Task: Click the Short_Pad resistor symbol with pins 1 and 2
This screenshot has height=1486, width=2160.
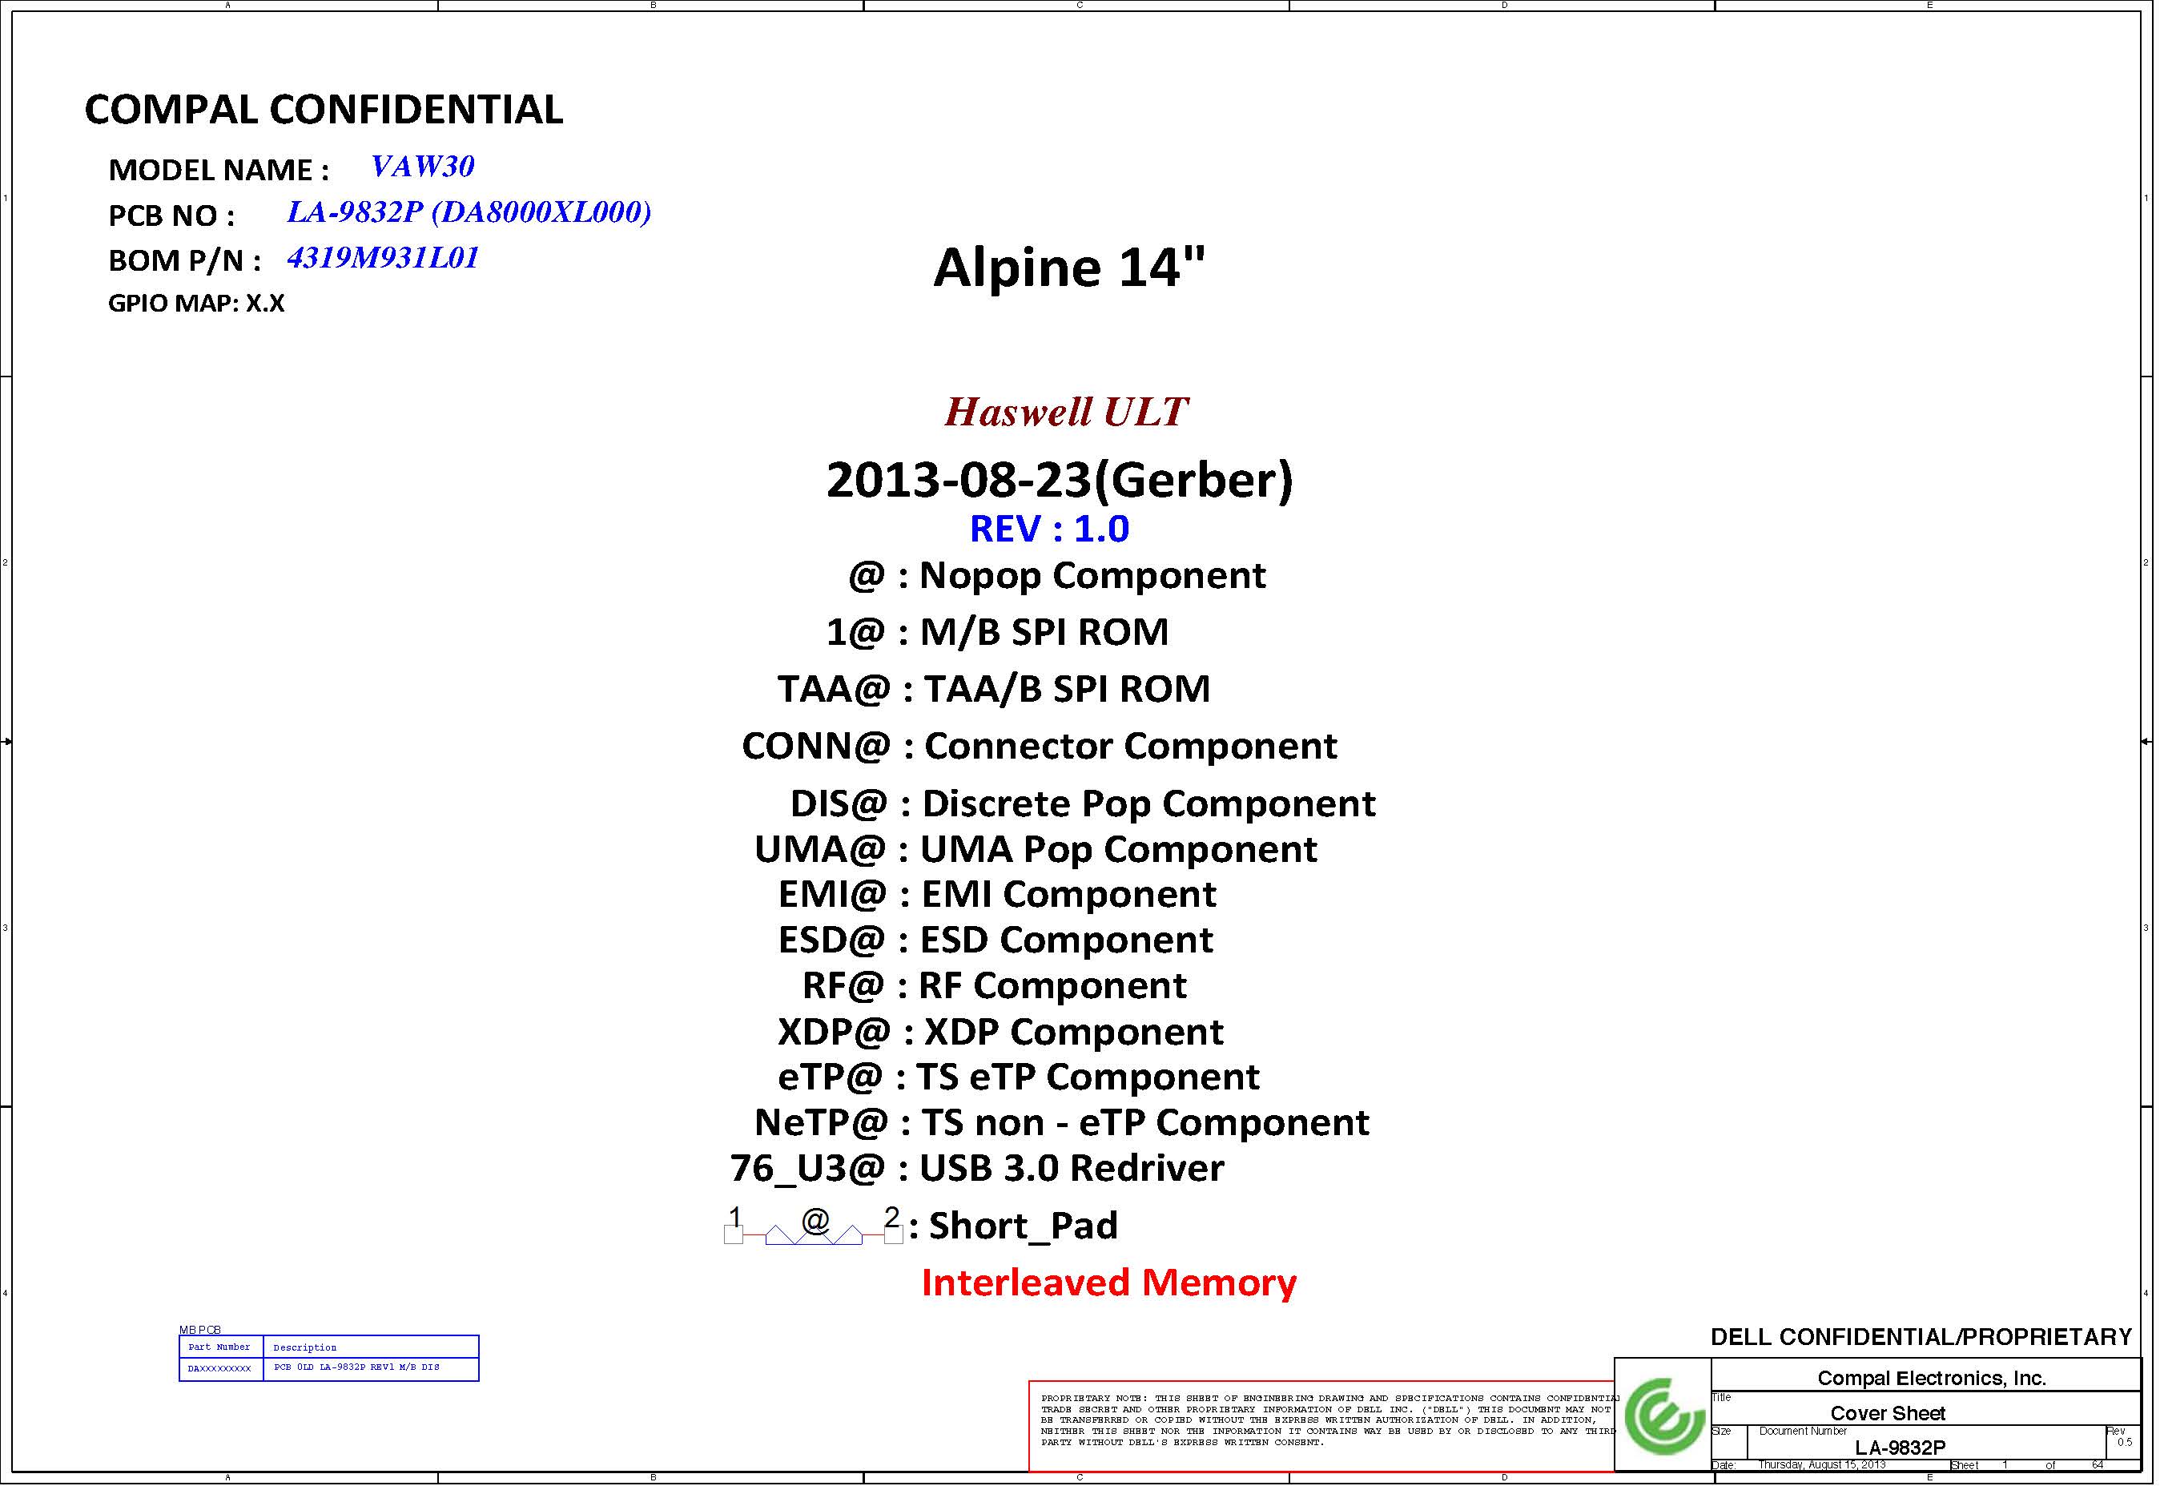Action: (x=814, y=1224)
